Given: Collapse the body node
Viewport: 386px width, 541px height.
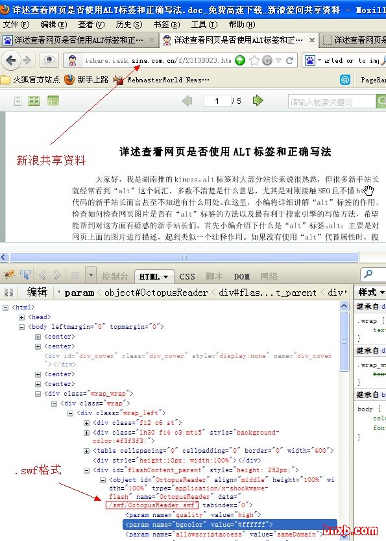Looking at the screenshot, I should pyautogui.click(x=21, y=327).
